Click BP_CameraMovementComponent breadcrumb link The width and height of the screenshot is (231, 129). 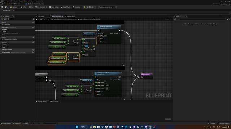(64, 19)
